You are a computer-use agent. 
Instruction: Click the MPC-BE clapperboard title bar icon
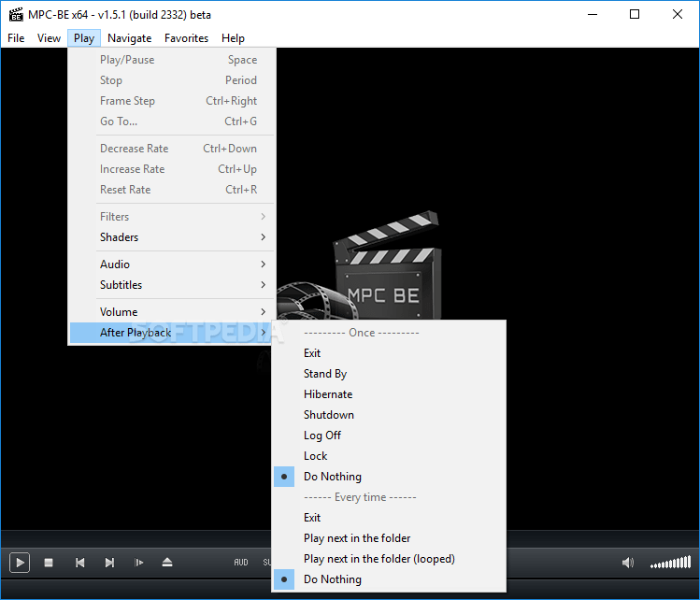point(16,15)
